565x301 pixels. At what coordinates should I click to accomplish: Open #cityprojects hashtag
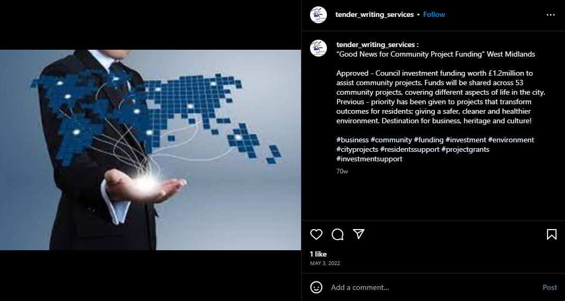pyautogui.click(x=357, y=149)
